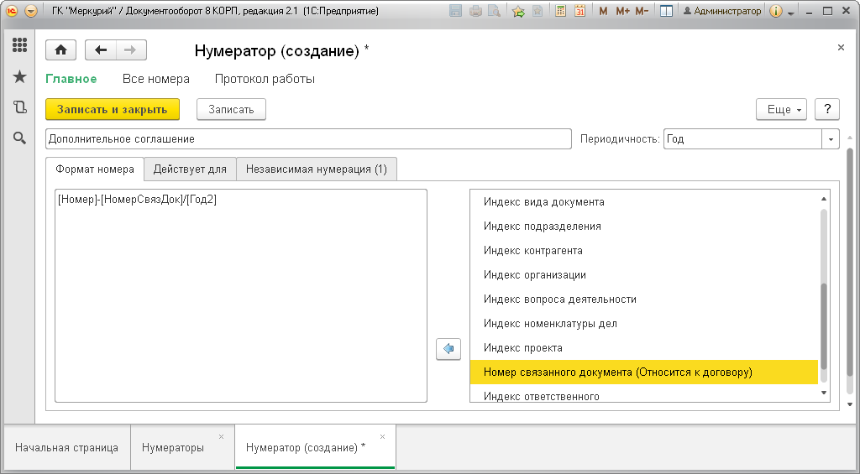Screen dimensions: 860x474
Task: Open calculator icon in title bar
Action: tap(560, 11)
